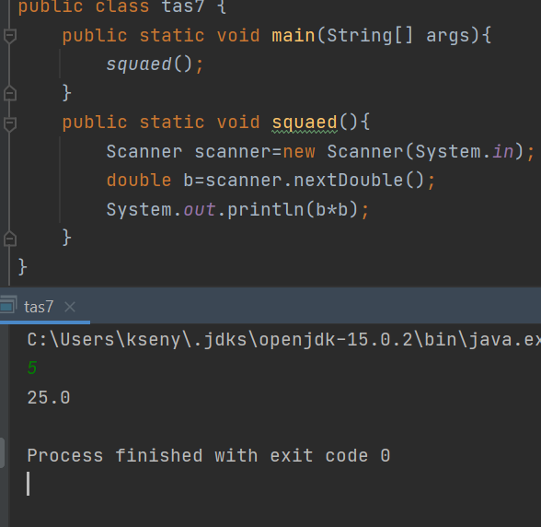Select the tas7 run tab

(x=39, y=307)
